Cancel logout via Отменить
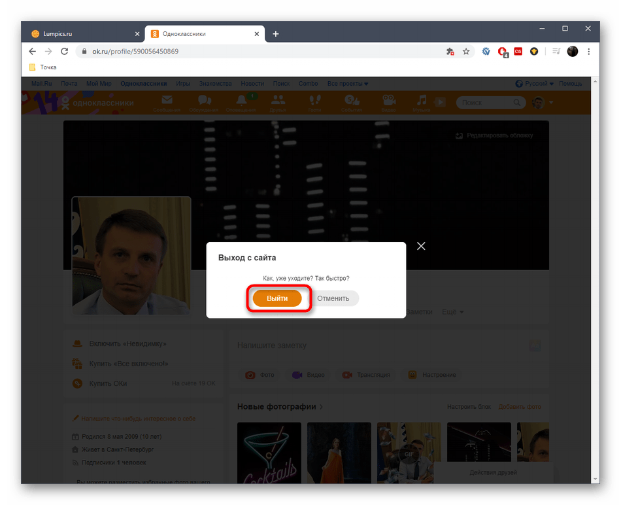621x505 pixels. (334, 298)
